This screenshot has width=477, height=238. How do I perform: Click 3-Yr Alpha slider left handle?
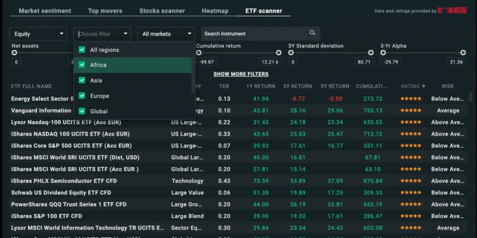(x=383, y=53)
